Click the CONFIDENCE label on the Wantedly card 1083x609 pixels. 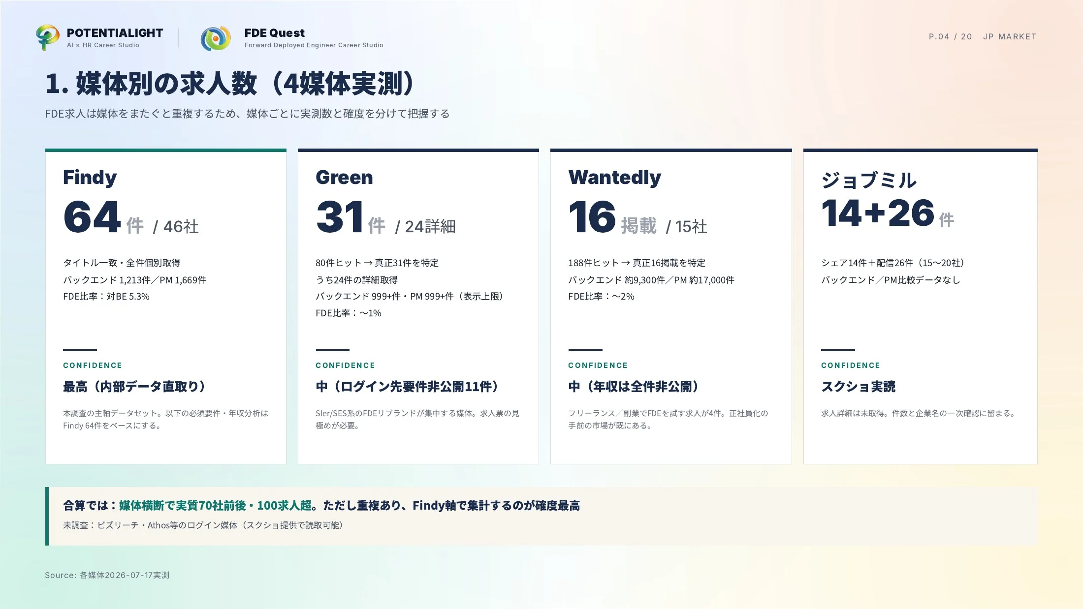(598, 365)
